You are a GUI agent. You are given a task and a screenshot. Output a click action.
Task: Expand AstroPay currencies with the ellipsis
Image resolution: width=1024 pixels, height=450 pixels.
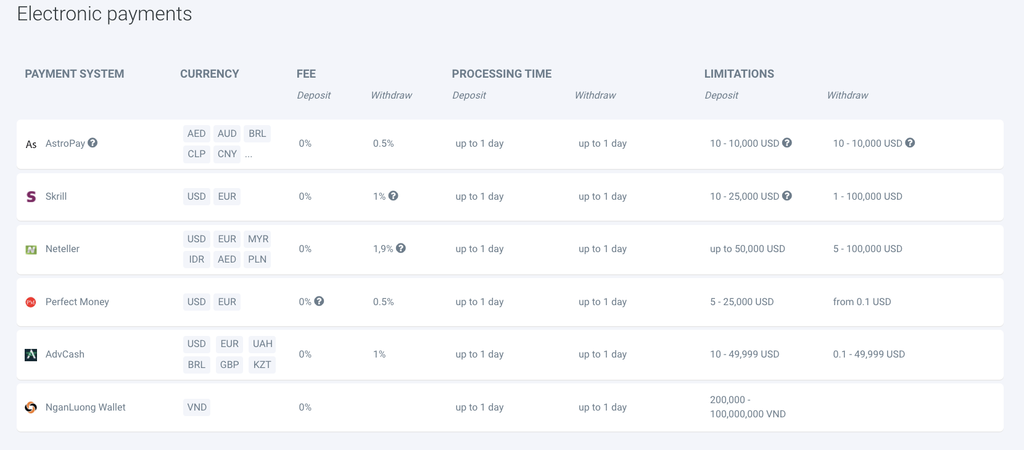click(249, 154)
